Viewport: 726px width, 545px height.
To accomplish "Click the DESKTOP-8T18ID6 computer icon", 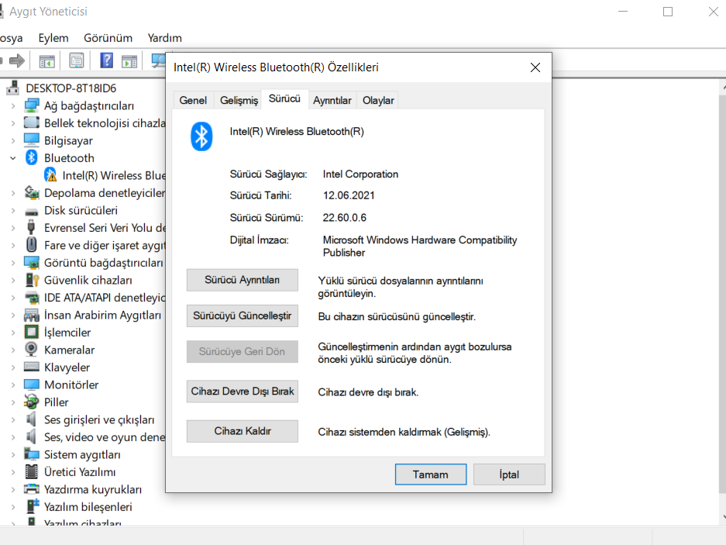I will coord(13,88).
